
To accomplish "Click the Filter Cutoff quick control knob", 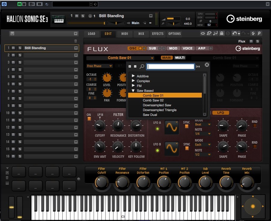I will coord(102,182).
